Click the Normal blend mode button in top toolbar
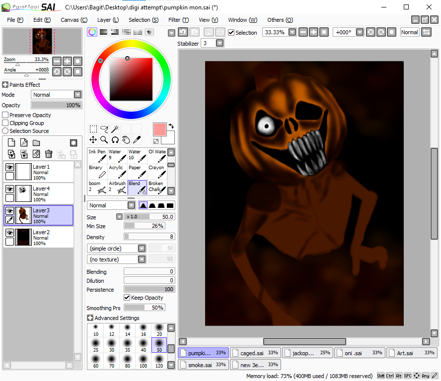 pyautogui.click(x=410, y=32)
